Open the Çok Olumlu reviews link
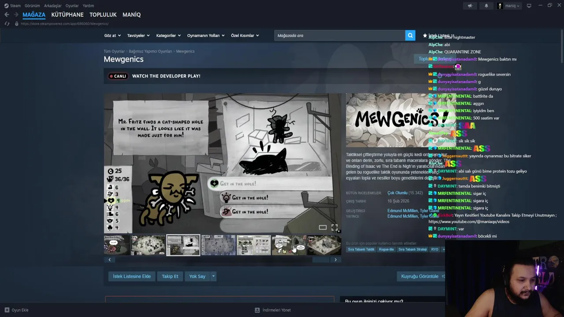 pos(397,193)
